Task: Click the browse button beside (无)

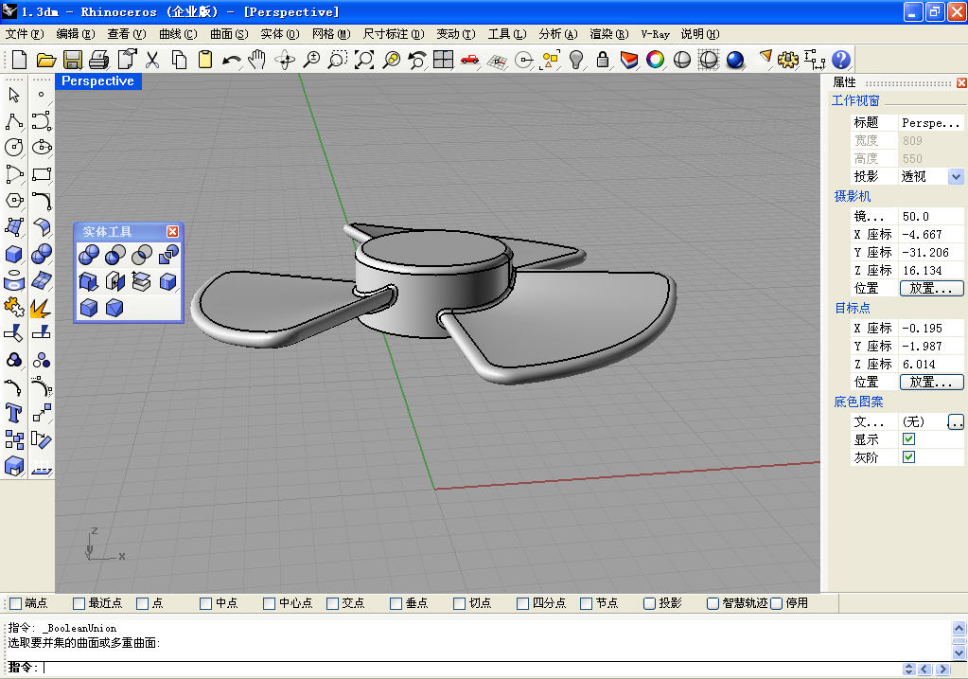Action: coord(956,422)
